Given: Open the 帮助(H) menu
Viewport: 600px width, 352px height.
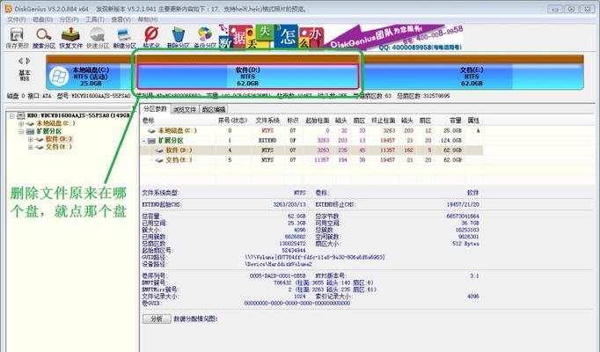Looking at the screenshot, I should [x=147, y=19].
